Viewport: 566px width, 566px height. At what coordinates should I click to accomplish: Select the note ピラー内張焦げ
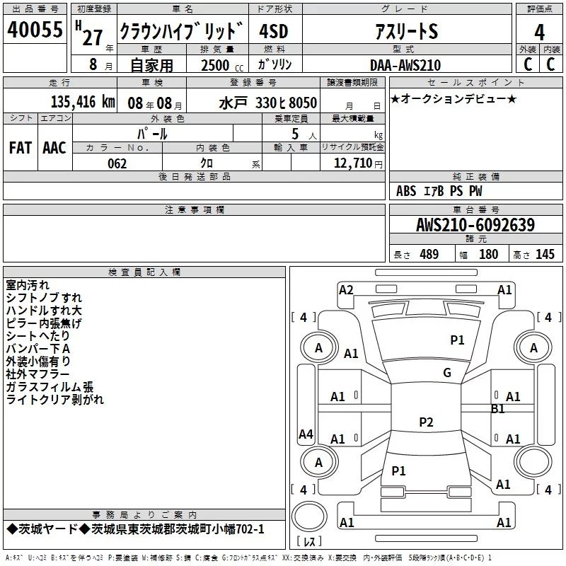[x=44, y=323]
